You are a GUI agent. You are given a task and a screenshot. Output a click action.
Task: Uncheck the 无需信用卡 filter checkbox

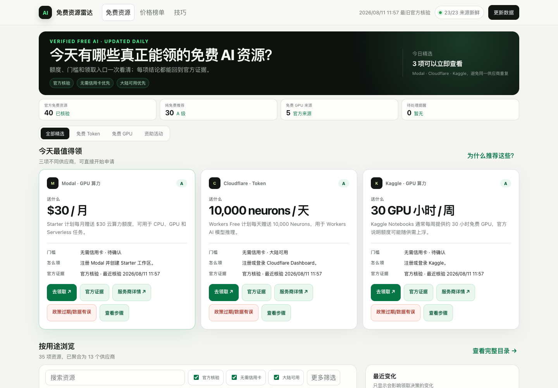point(234,377)
